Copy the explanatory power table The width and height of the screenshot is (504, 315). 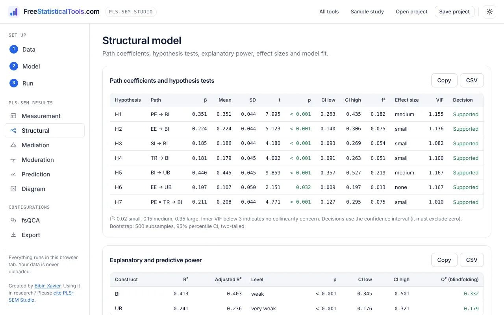tap(444, 260)
